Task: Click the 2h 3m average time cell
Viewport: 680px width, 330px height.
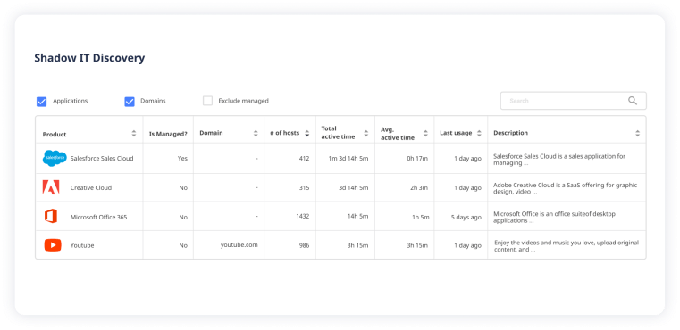Action: [x=419, y=188]
